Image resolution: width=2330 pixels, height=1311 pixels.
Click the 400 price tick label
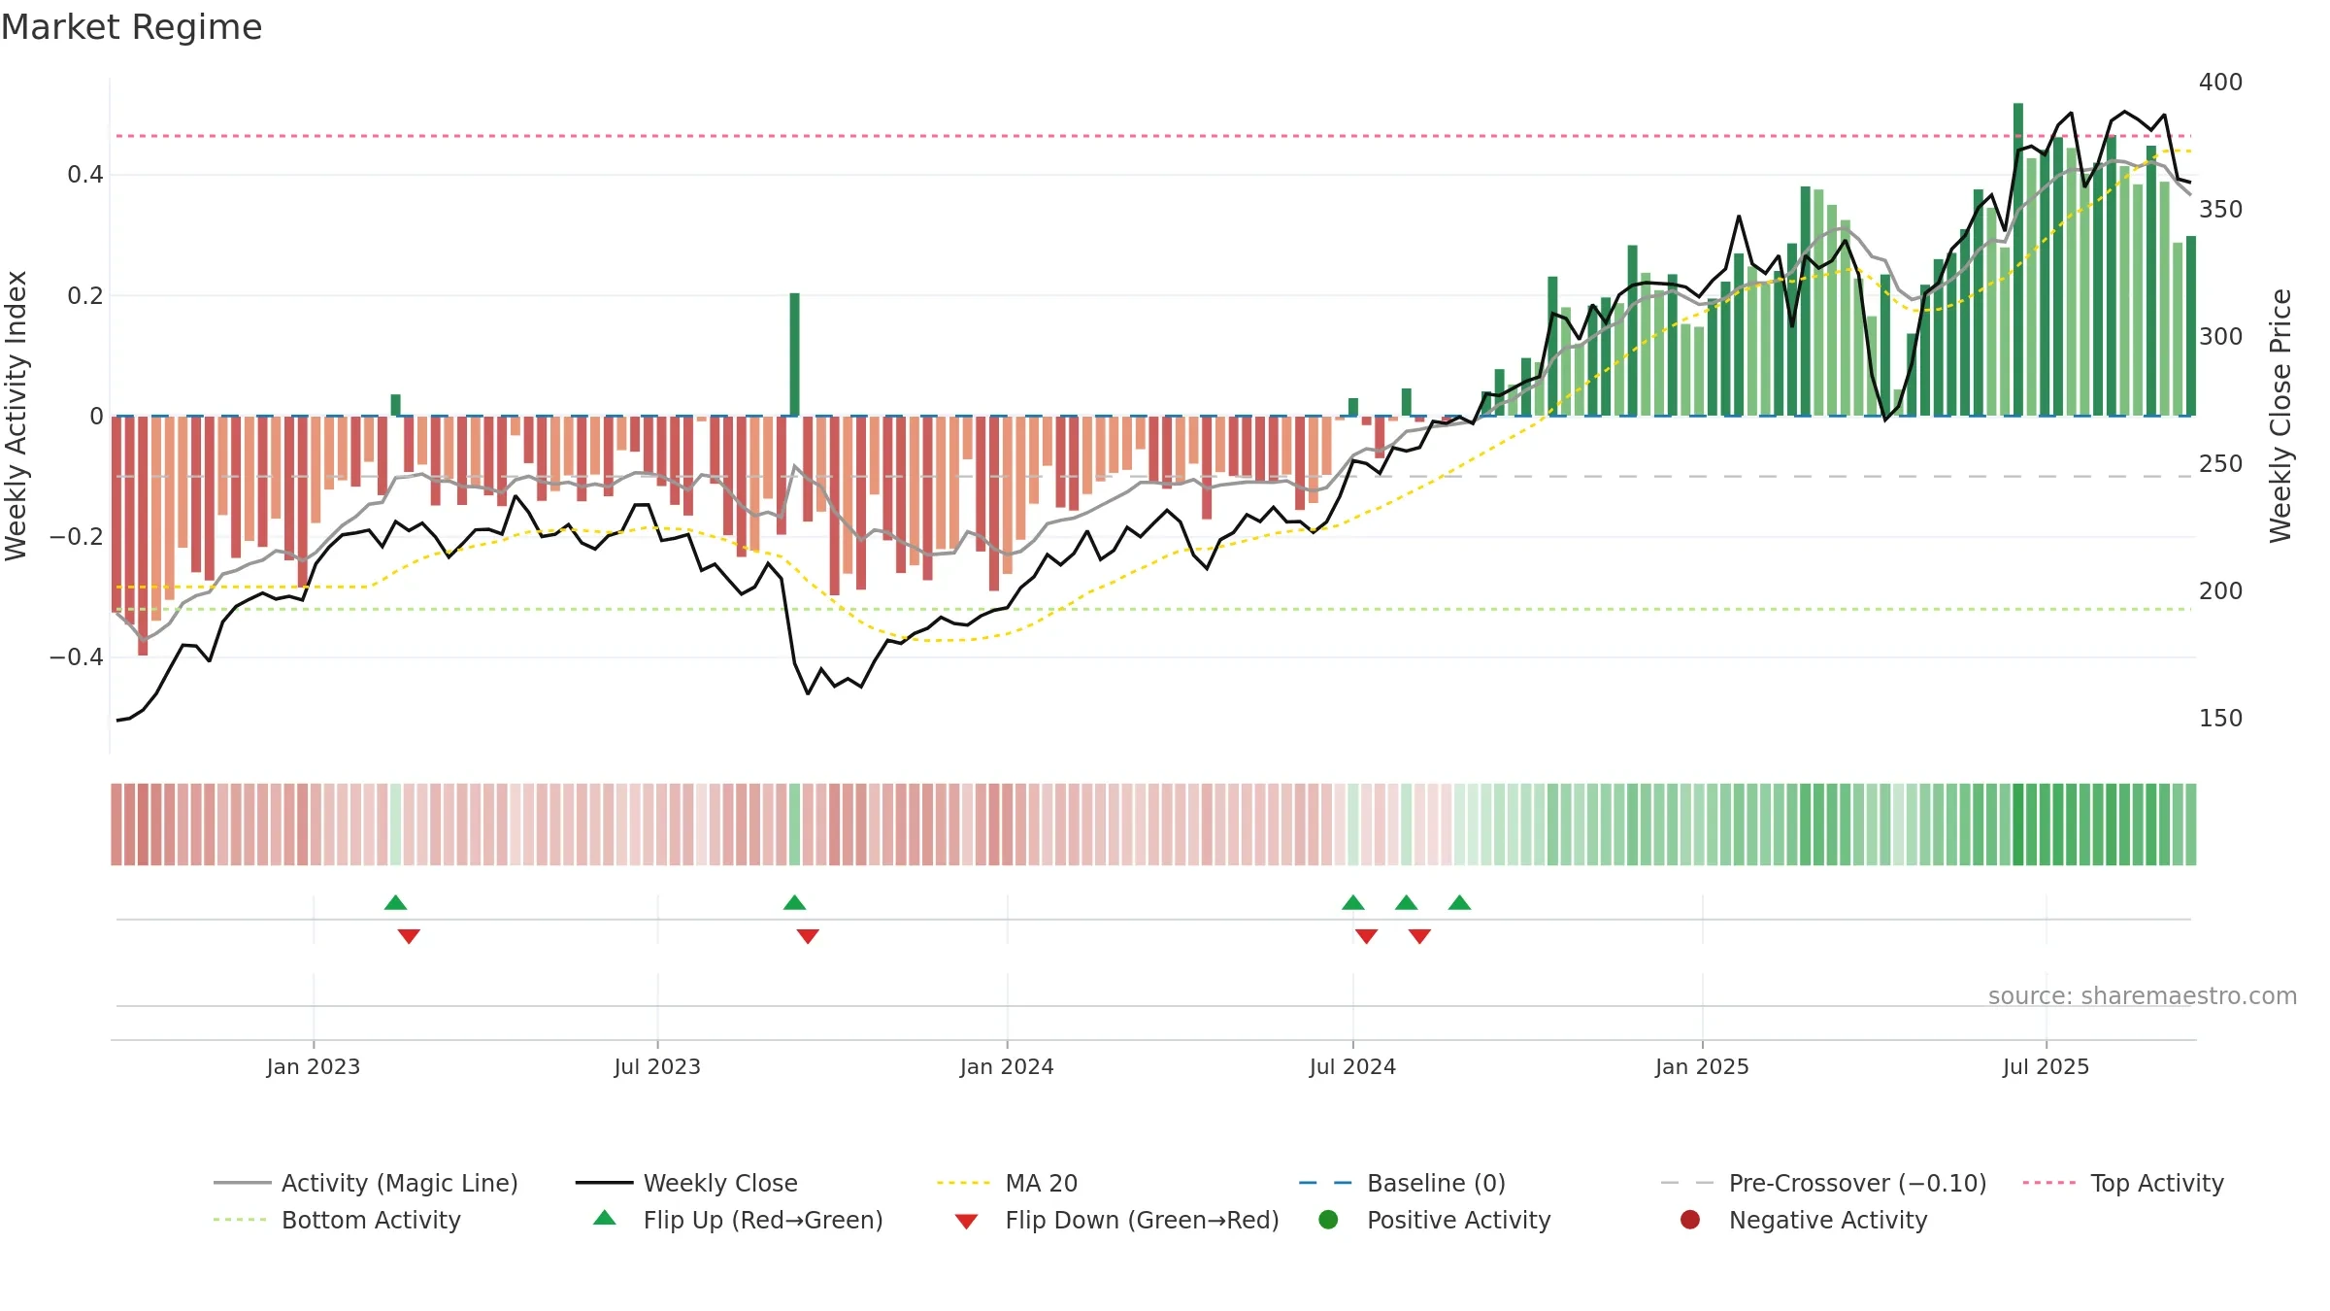pyautogui.click(x=2220, y=82)
